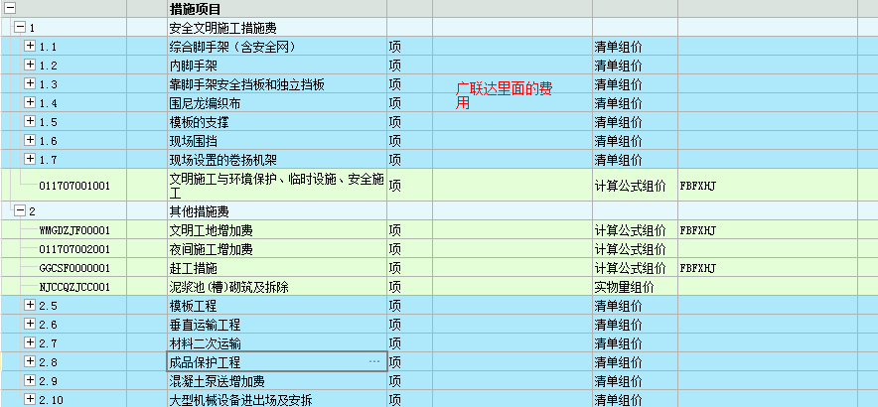Select 实物量组价 in the 泥浆池 row
The height and width of the screenshot is (407, 878).
click(625, 287)
